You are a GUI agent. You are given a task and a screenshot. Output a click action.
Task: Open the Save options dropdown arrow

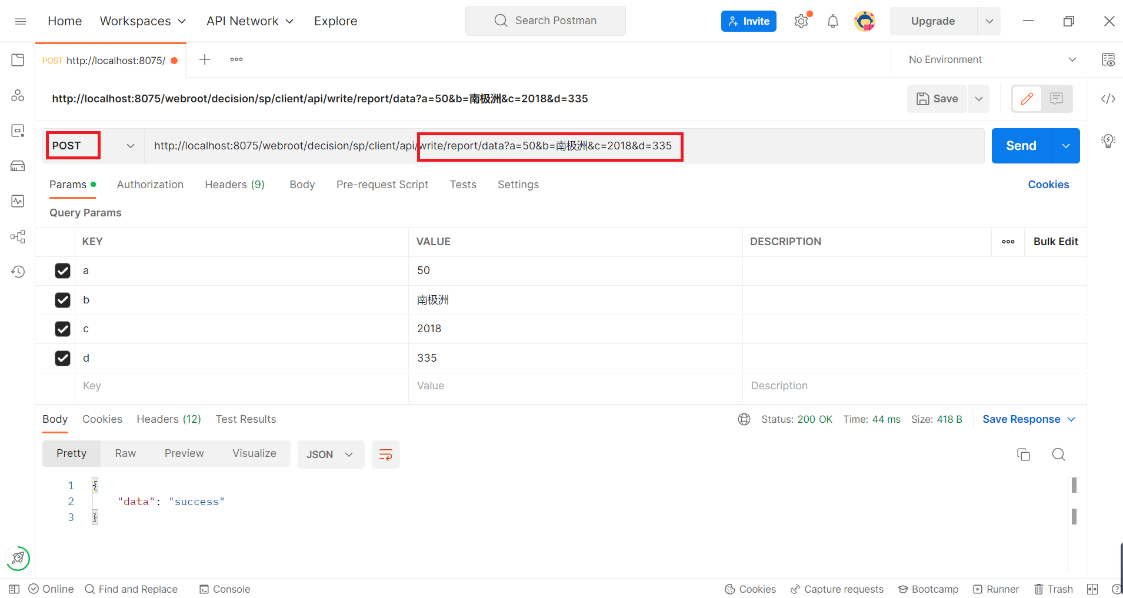[979, 99]
